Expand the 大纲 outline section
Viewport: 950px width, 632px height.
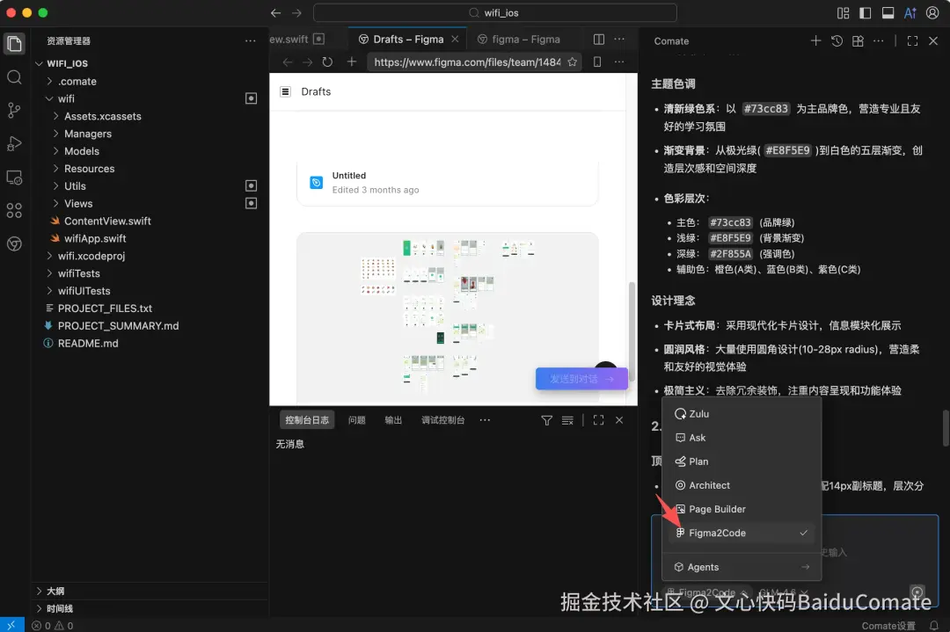(150, 591)
